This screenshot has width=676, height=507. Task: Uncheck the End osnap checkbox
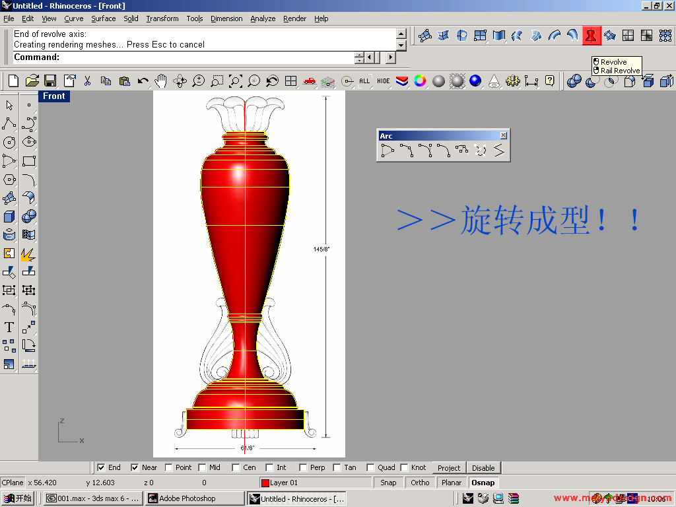(x=101, y=467)
